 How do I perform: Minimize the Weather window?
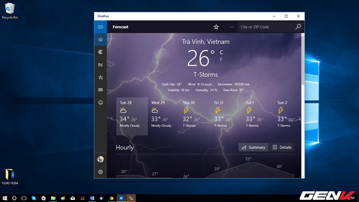[274, 16]
